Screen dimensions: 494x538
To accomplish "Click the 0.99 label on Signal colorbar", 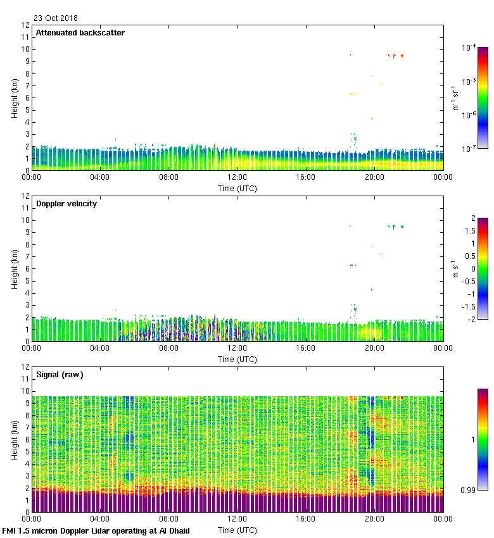I will pyautogui.click(x=470, y=490).
